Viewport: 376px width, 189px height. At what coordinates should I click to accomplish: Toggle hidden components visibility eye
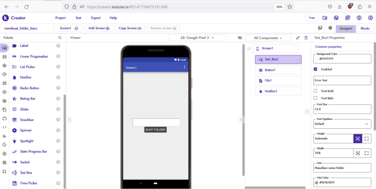tap(240, 38)
